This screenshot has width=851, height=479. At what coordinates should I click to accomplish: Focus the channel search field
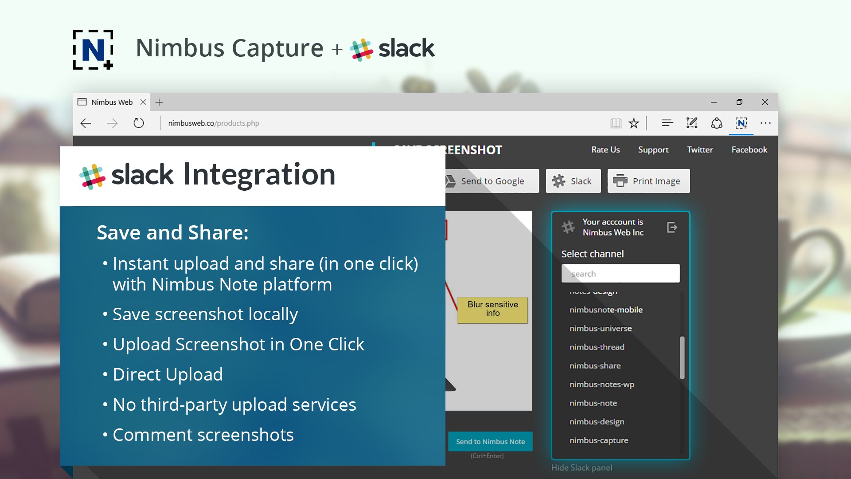(x=620, y=274)
